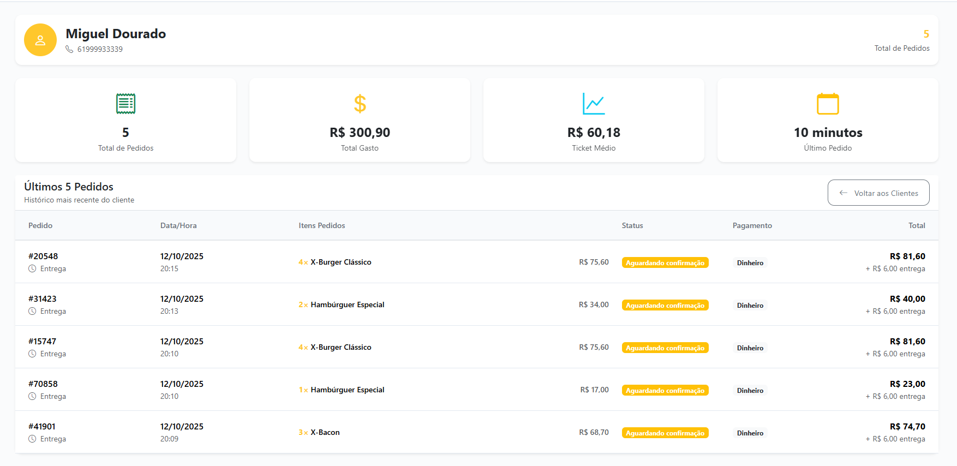Click status badge of order #41901
The image size is (957, 466).
click(665, 433)
